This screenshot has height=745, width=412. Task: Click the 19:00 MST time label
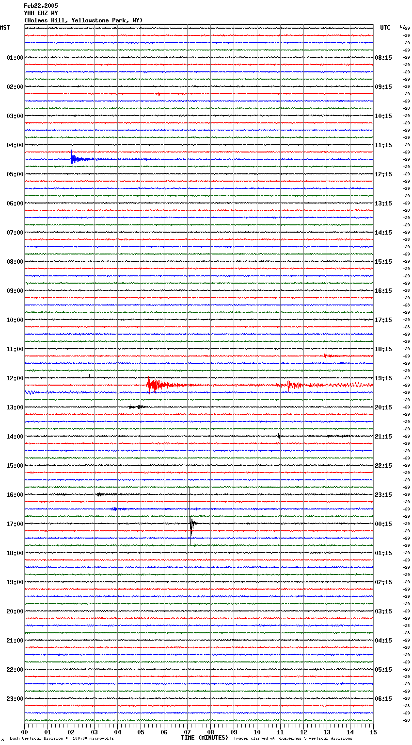pyautogui.click(x=15, y=582)
